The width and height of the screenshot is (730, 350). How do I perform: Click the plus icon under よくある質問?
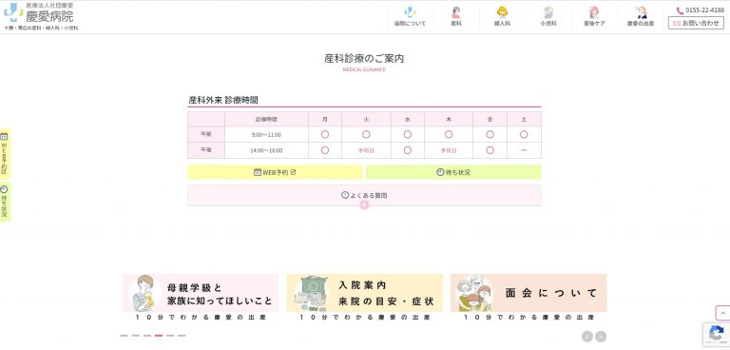coord(364,204)
